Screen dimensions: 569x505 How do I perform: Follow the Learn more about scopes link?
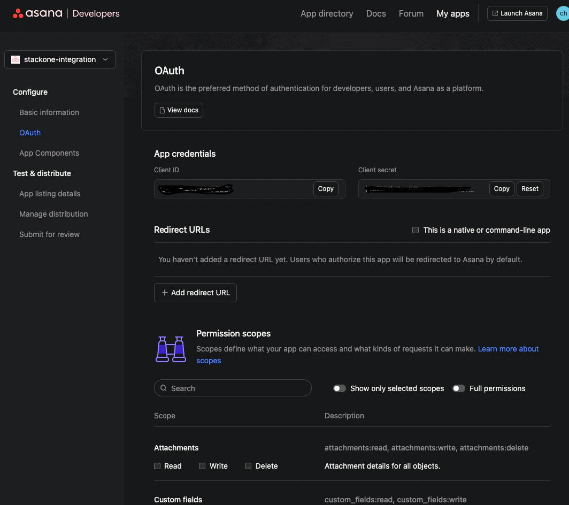click(508, 349)
